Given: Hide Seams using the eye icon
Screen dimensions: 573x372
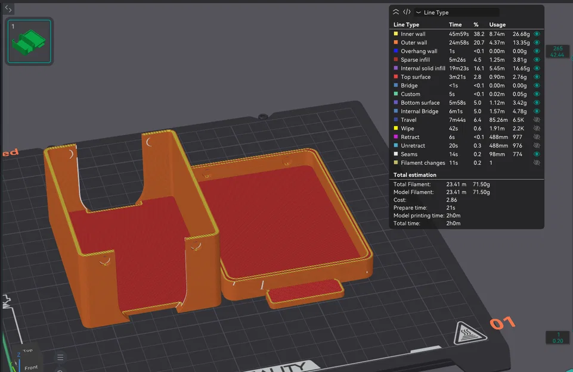Looking at the screenshot, I should (537, 154).
